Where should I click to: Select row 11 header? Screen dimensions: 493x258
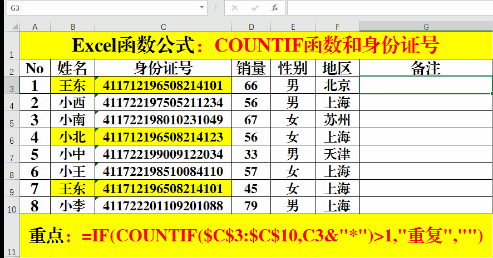[x=12, y=236]
